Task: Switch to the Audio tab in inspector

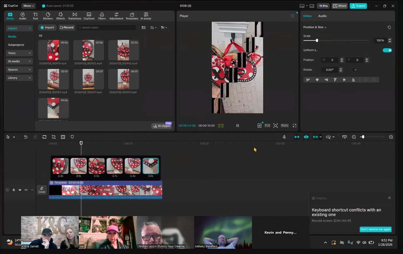Action: coord(322,16)
